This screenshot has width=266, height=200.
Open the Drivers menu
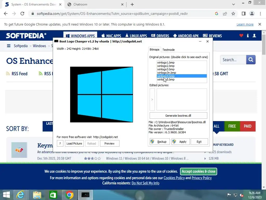click(x=160, y=36)
